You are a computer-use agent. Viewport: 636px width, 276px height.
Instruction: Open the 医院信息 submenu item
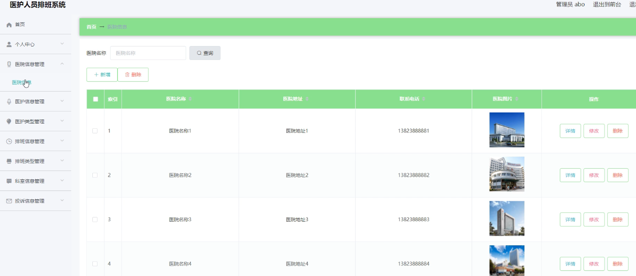point(21,82)
